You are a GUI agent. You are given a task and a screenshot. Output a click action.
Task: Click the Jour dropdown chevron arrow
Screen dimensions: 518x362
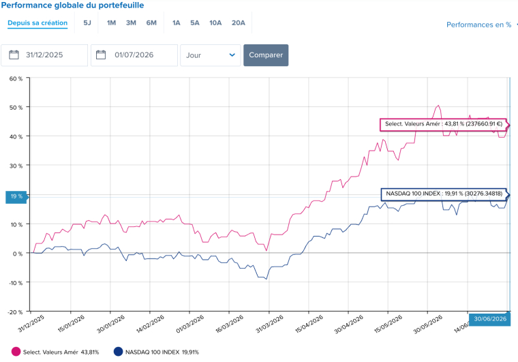(232, 55)
